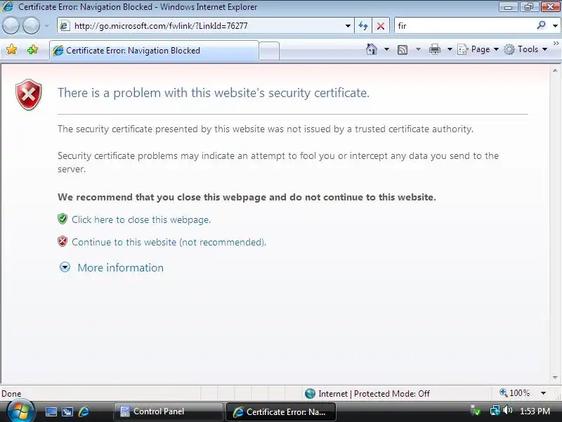The width and height of the screenshot is (562, 422).
Task: Click the green shield tray icon
Action: pyautogui.click(x=476, y=411)
